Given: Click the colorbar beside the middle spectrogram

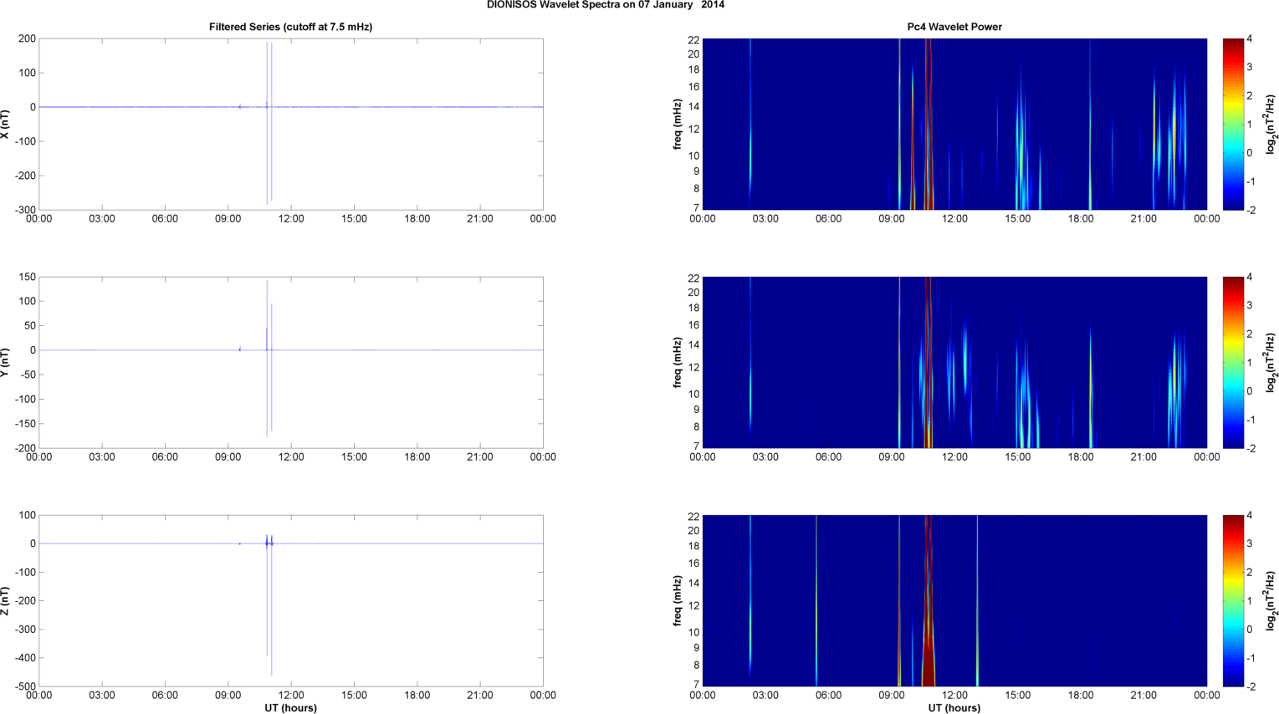Looking at the screenshot, I should click(x=1233, y=362).
